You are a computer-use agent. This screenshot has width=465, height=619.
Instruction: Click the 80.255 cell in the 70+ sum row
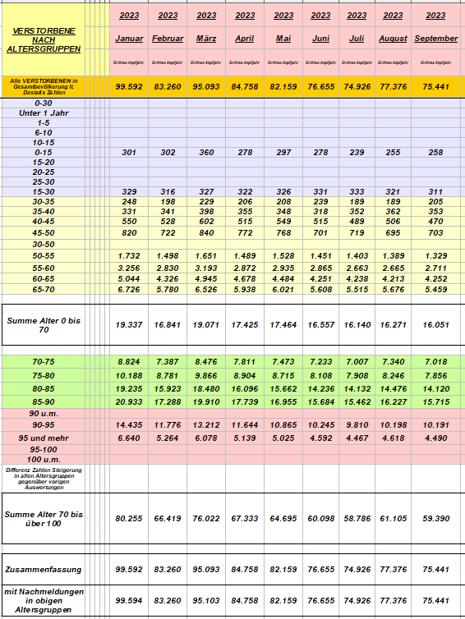129,519
